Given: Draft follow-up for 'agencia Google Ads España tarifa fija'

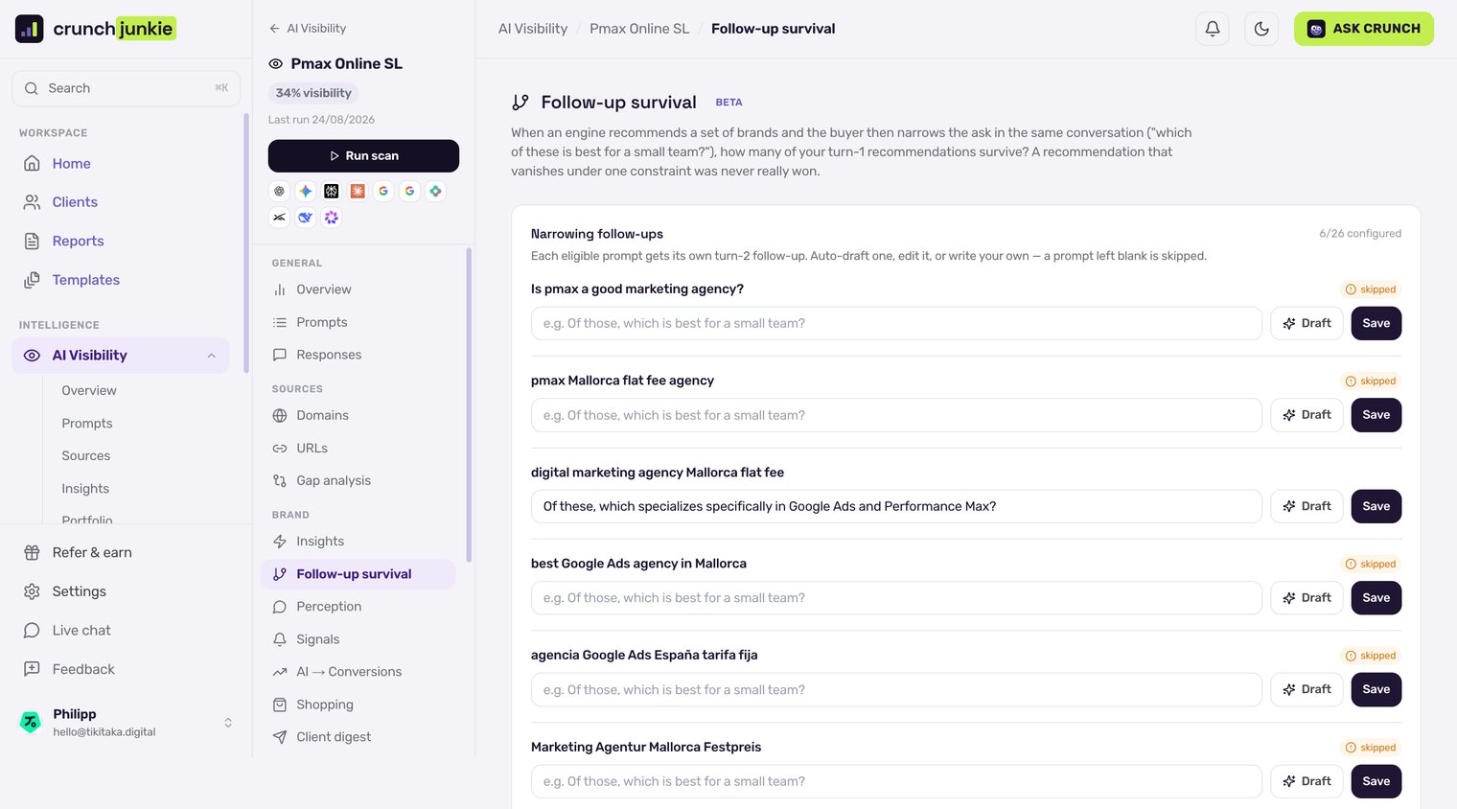Looking at the screenshot, I should pos(1307,689).
